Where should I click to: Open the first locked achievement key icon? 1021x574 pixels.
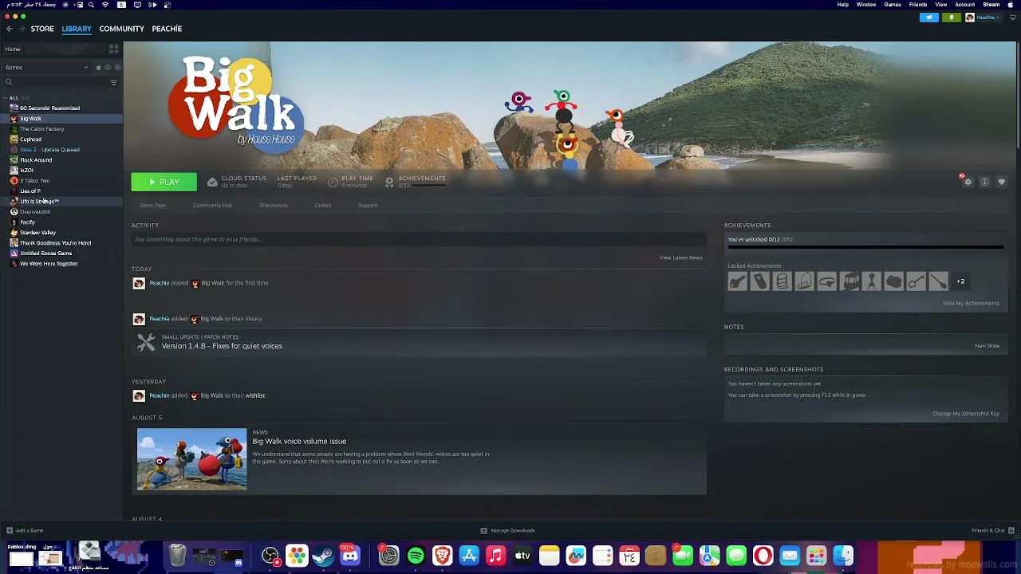tap(737, 281)
